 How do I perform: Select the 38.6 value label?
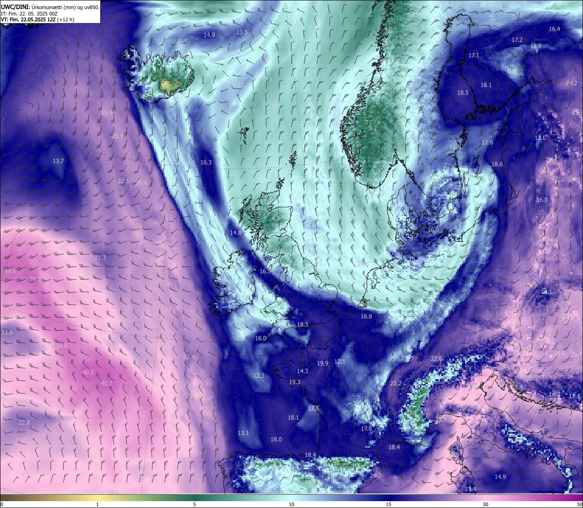click(x=61, y=346)
